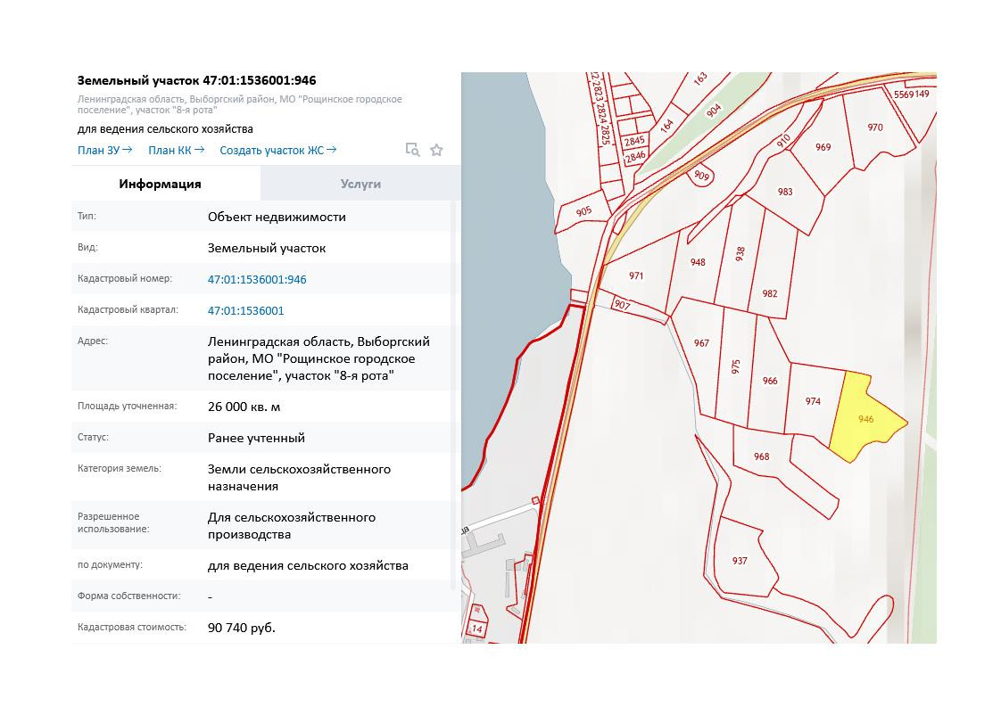
Task: Select highlighted yellow parcel 946 on map
Action: tap(865, 416)
